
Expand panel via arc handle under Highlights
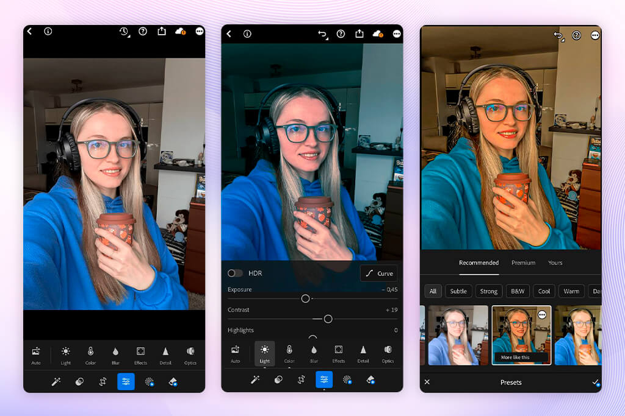pos(313,337)
